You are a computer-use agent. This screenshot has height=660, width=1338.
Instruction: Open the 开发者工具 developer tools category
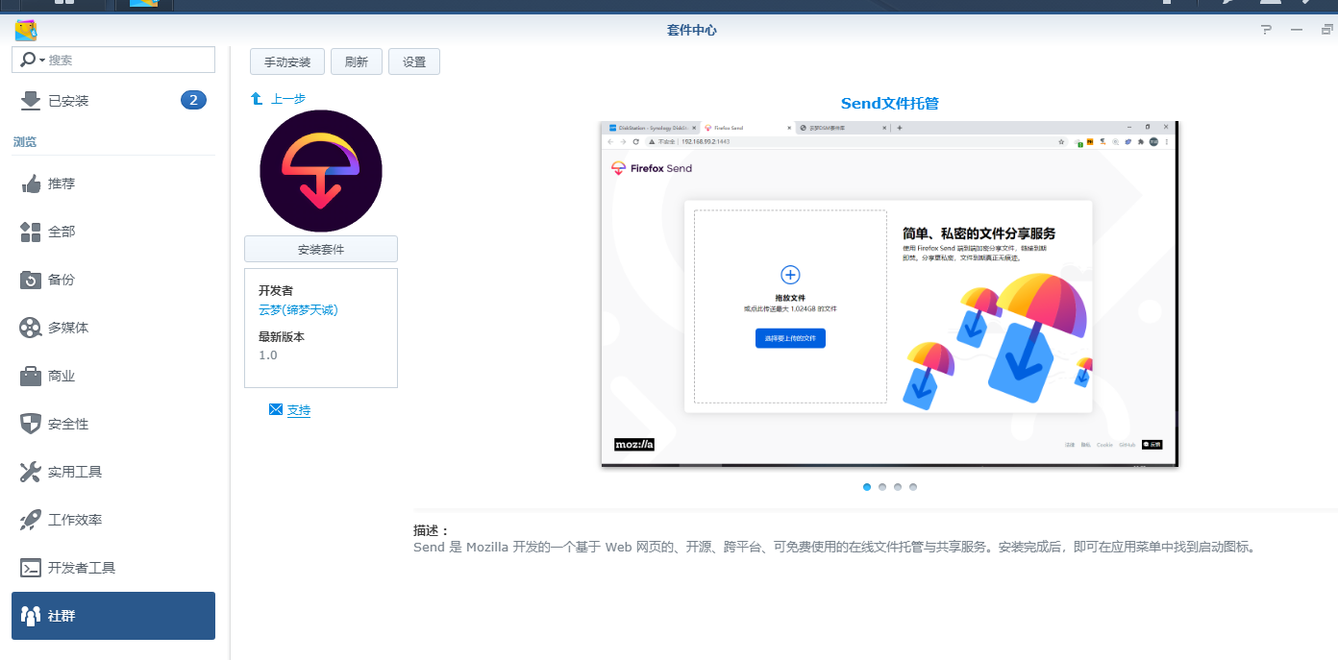29,568
